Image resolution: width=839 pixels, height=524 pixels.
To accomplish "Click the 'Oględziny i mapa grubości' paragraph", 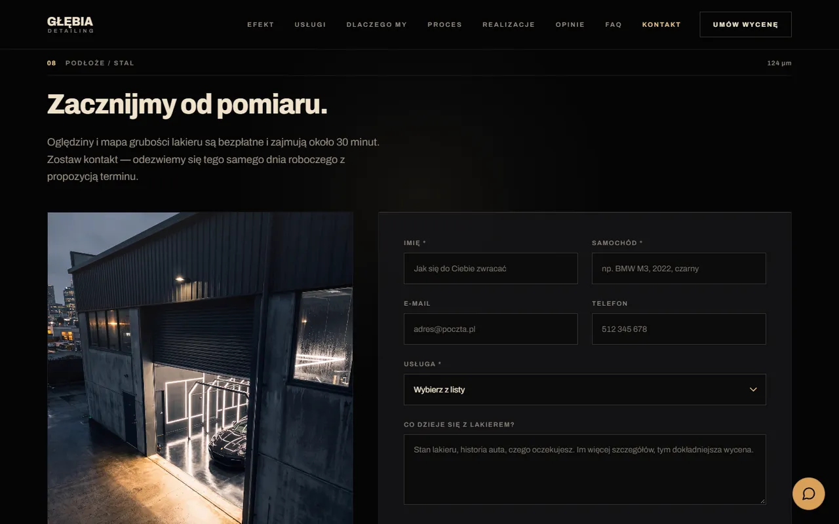I will 213,159.
